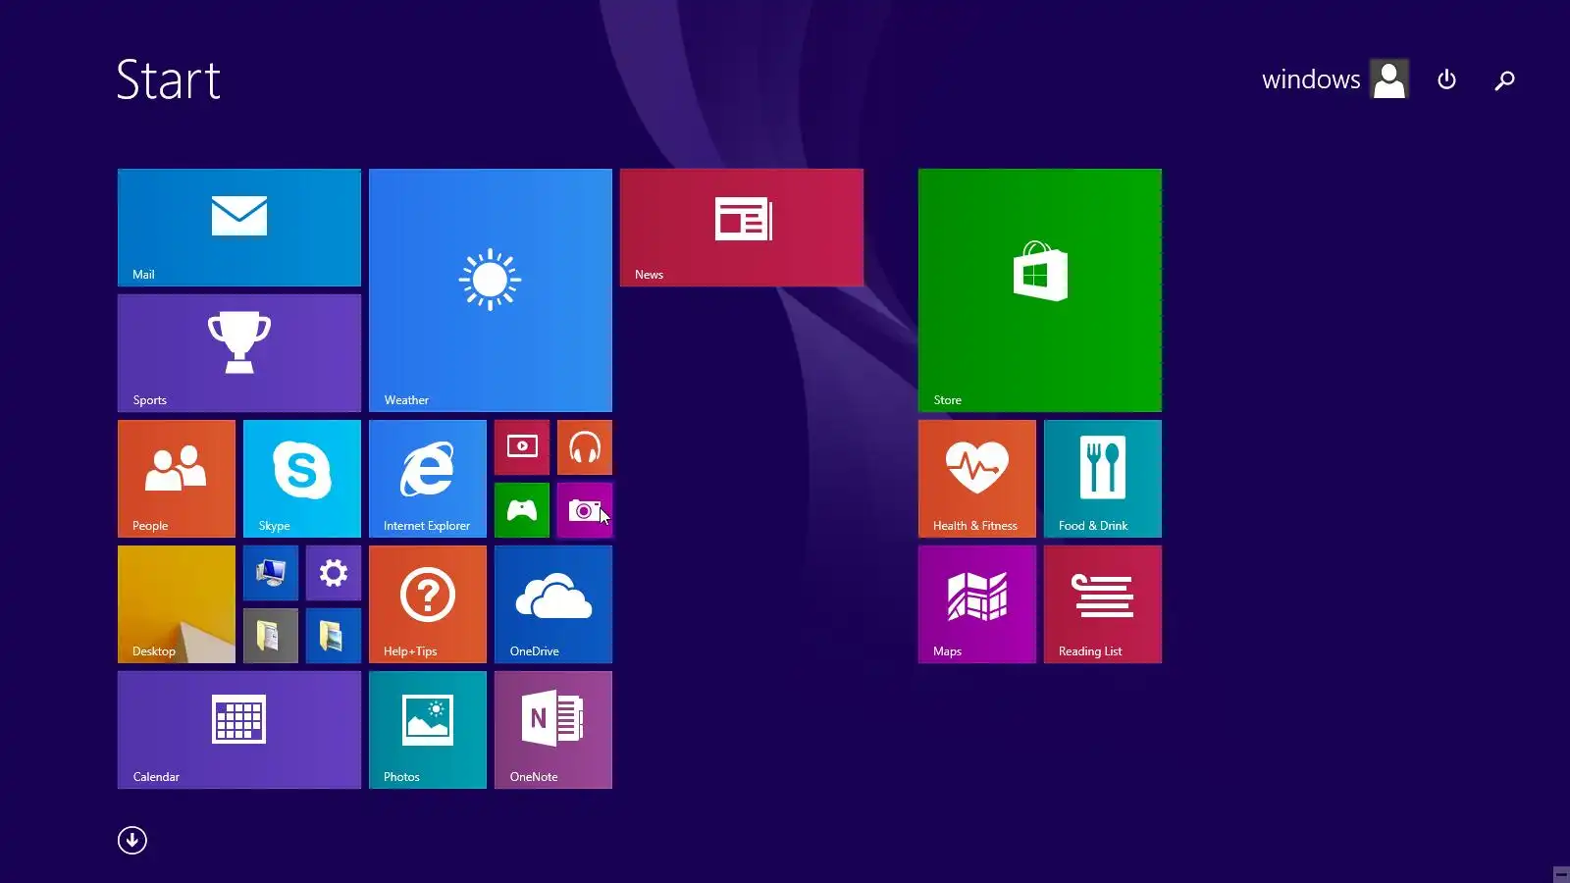Open the Weather tile
This screenshot has width=1570, height=883.
[491, 290]
